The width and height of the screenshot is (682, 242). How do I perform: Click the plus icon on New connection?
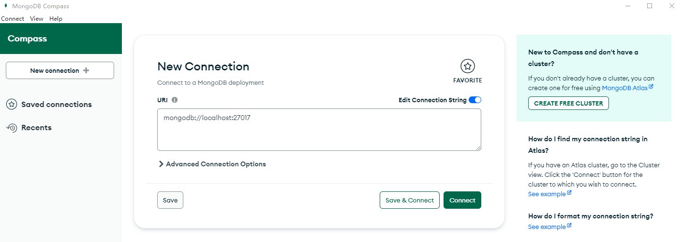coord(86,70)
